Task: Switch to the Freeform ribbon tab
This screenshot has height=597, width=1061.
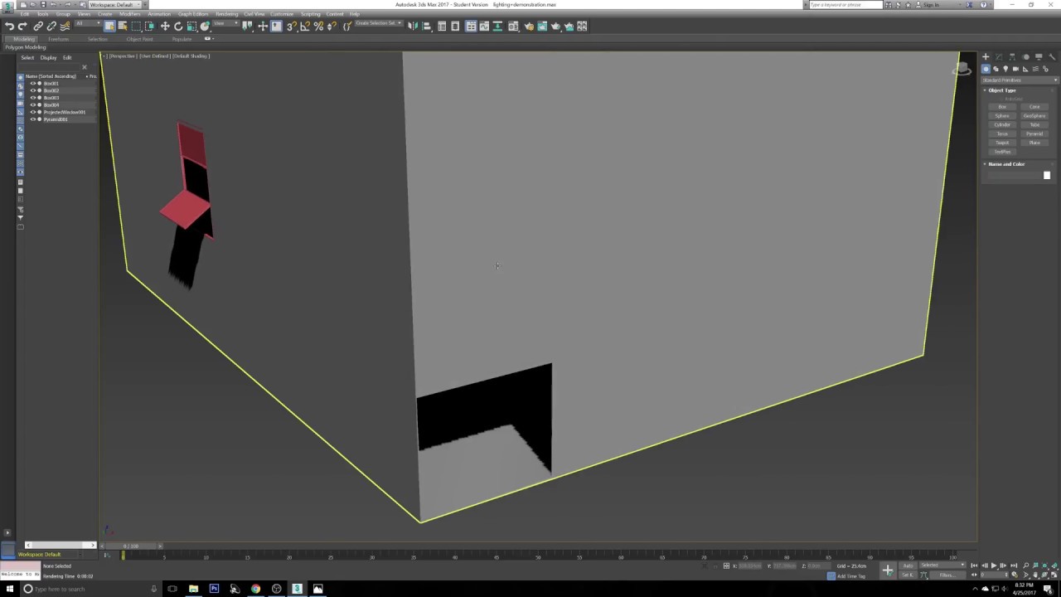Action: [x=58, y=39]
